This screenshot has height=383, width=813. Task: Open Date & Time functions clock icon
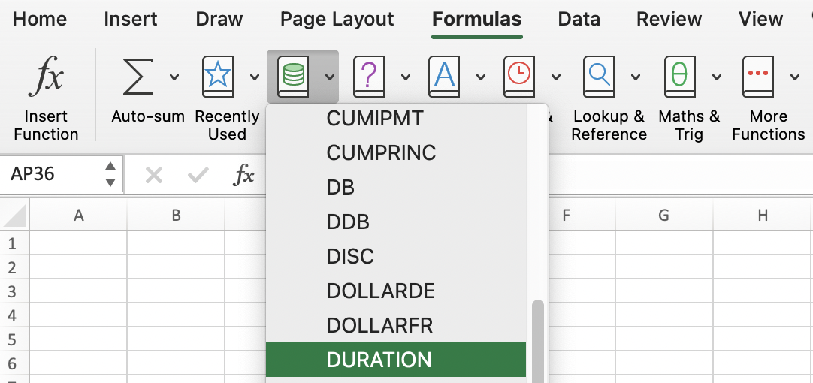click(x=519, y=77)
